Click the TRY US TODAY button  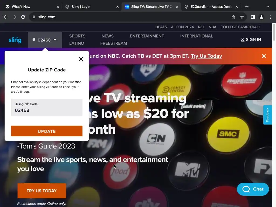[x=42, y=191]
